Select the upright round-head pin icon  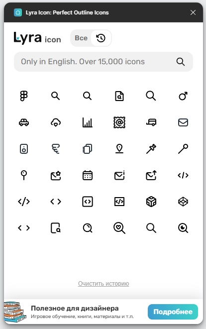[x=24, y=175]
